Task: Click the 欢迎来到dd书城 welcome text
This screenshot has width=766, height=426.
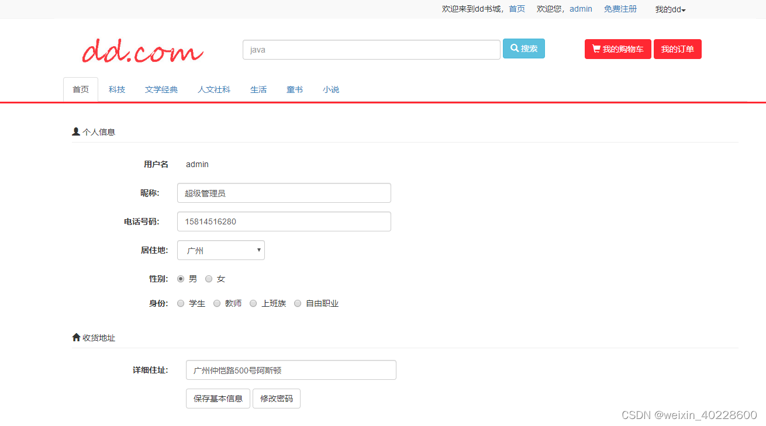Action: [472, 9]
